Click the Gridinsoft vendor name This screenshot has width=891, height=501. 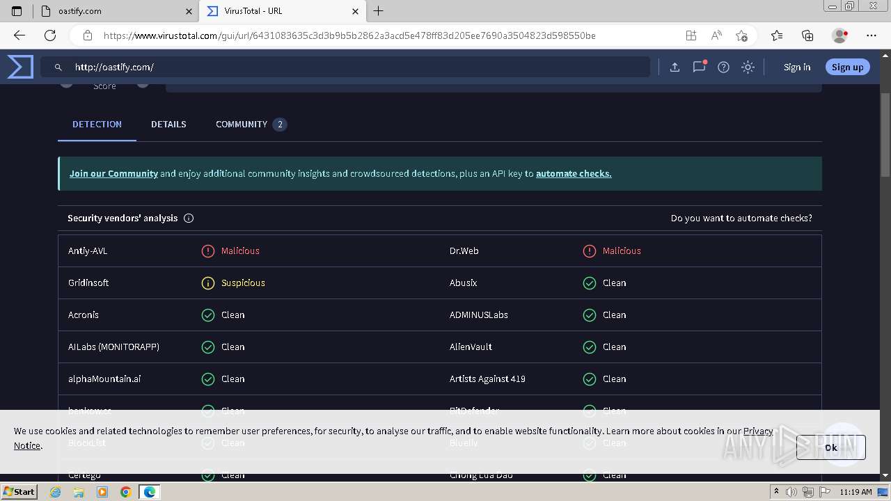(88, 283)
